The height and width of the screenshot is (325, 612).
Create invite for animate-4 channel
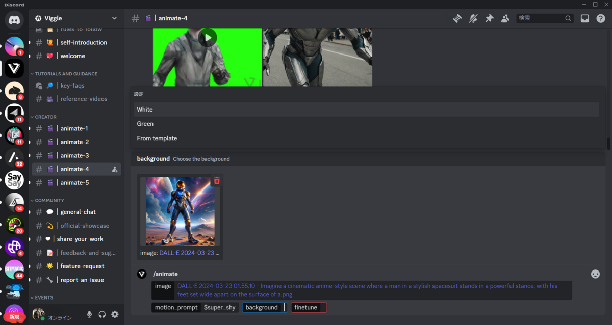coord(115,169)
